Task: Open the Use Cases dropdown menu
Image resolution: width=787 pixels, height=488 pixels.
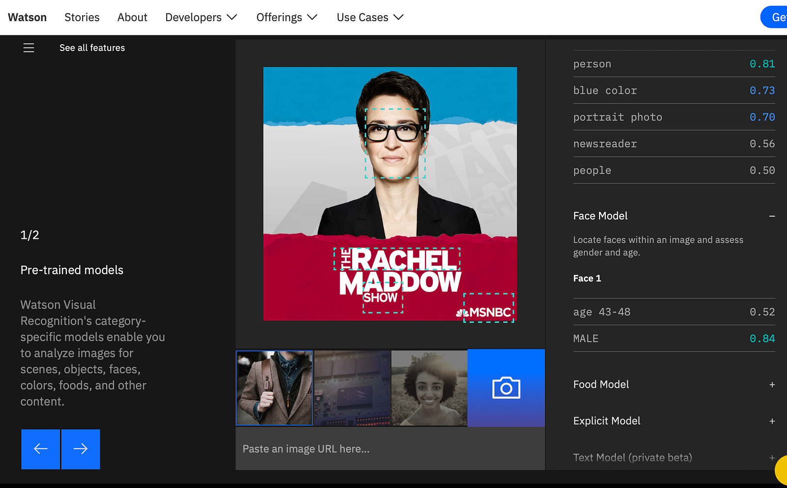Action: coord(370,17)
